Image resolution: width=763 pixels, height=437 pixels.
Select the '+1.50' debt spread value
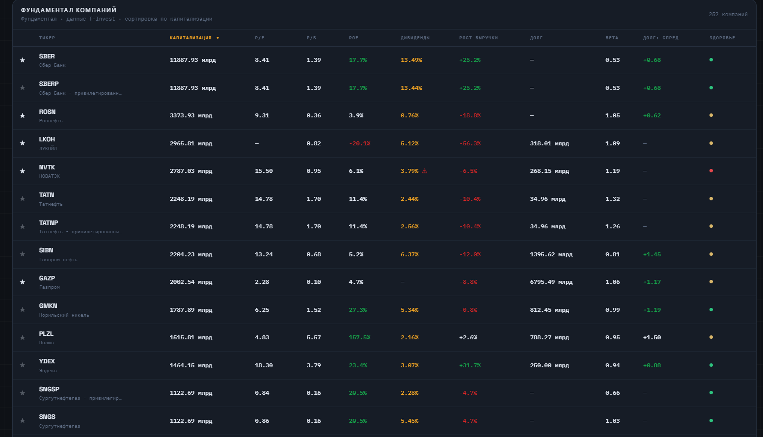652,337
